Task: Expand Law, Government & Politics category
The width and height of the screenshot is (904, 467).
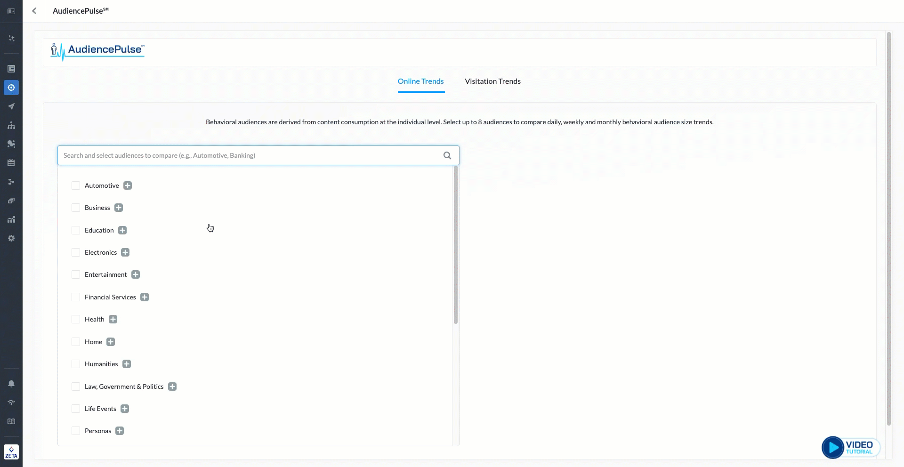Action: pyautogui.click(x=172, y=386)
